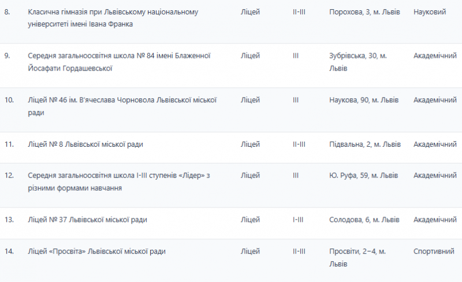Click the address Просвіти, 2–4
This screenshot has height=282, width=462.
(357, 257)
